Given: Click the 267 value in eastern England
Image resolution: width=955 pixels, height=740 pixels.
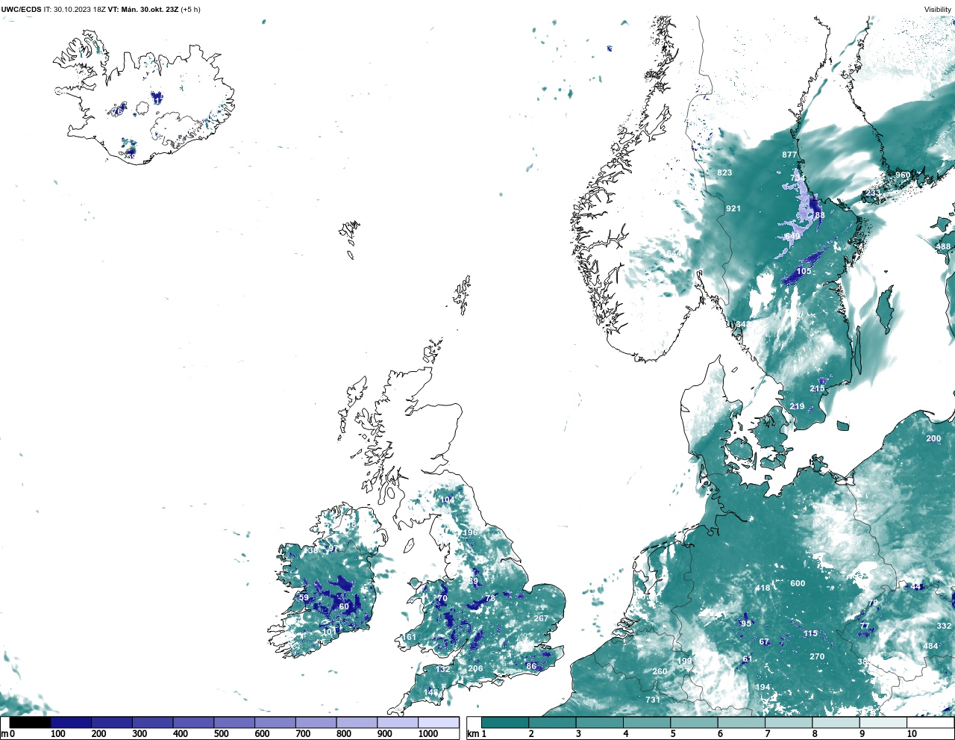Looking at the screenshot, I should (541, 618).
